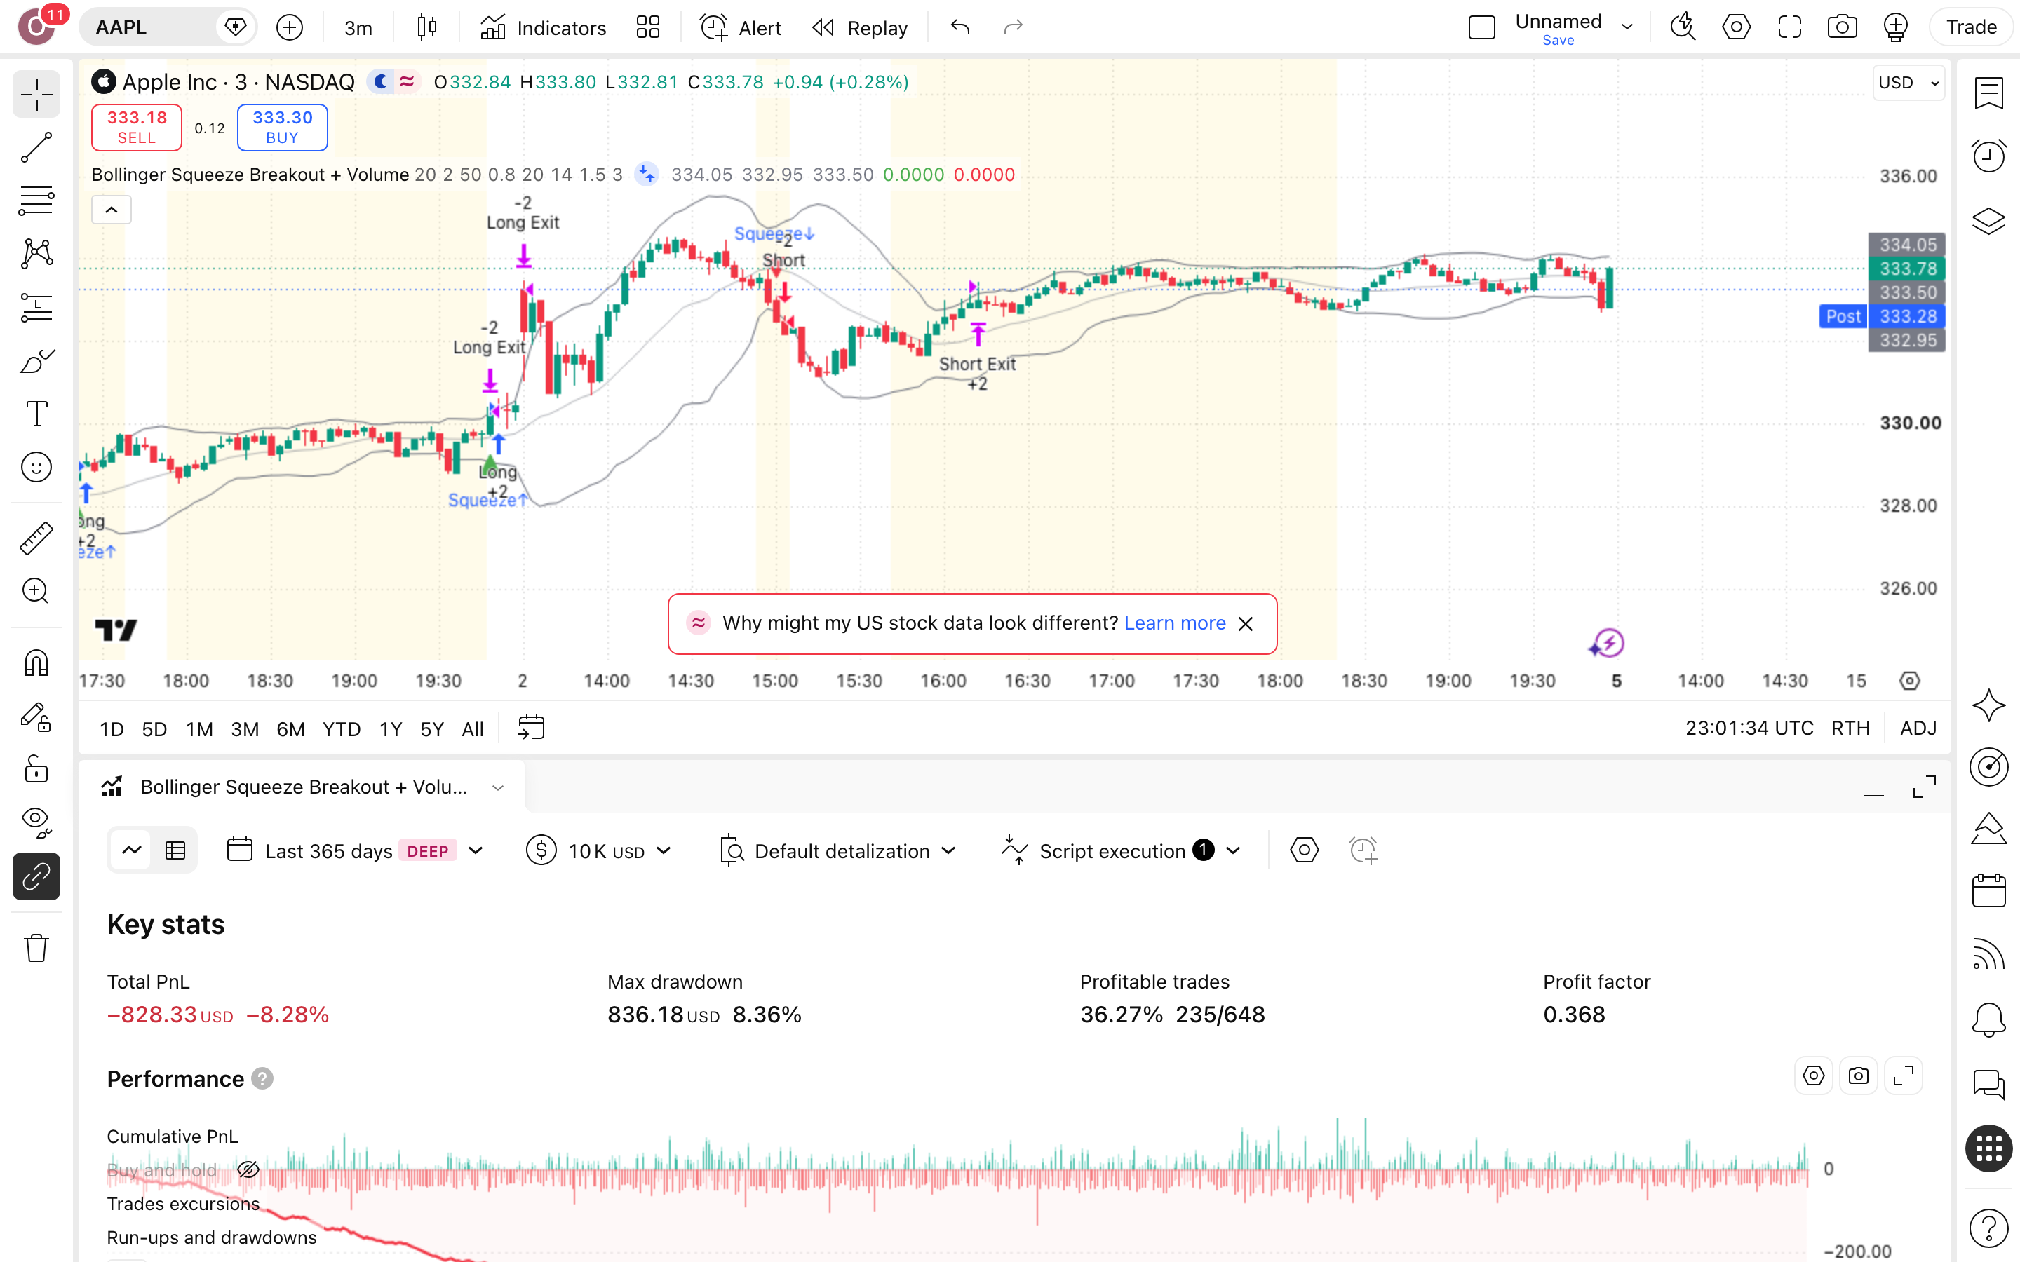Toggle hide all drawings eye icon

point(36,823)
